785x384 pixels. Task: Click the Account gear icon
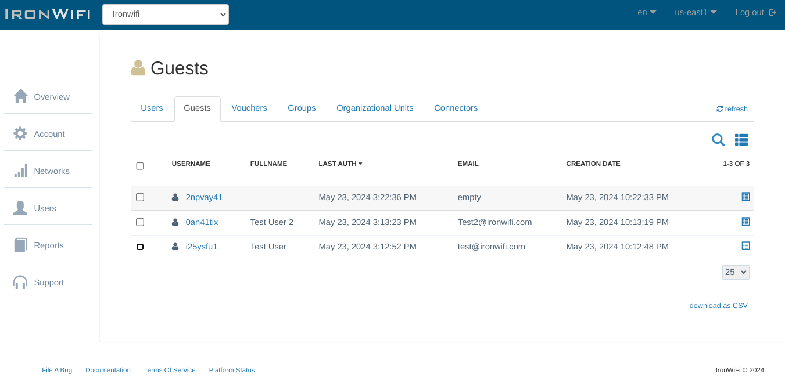[x=20, y=133]
